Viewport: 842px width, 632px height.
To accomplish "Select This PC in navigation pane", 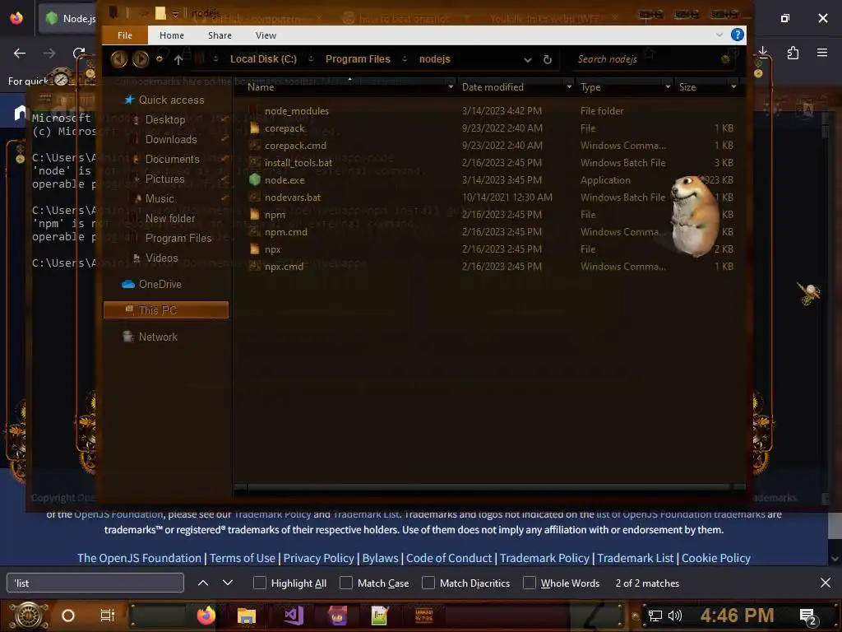I will coord(166,310).
